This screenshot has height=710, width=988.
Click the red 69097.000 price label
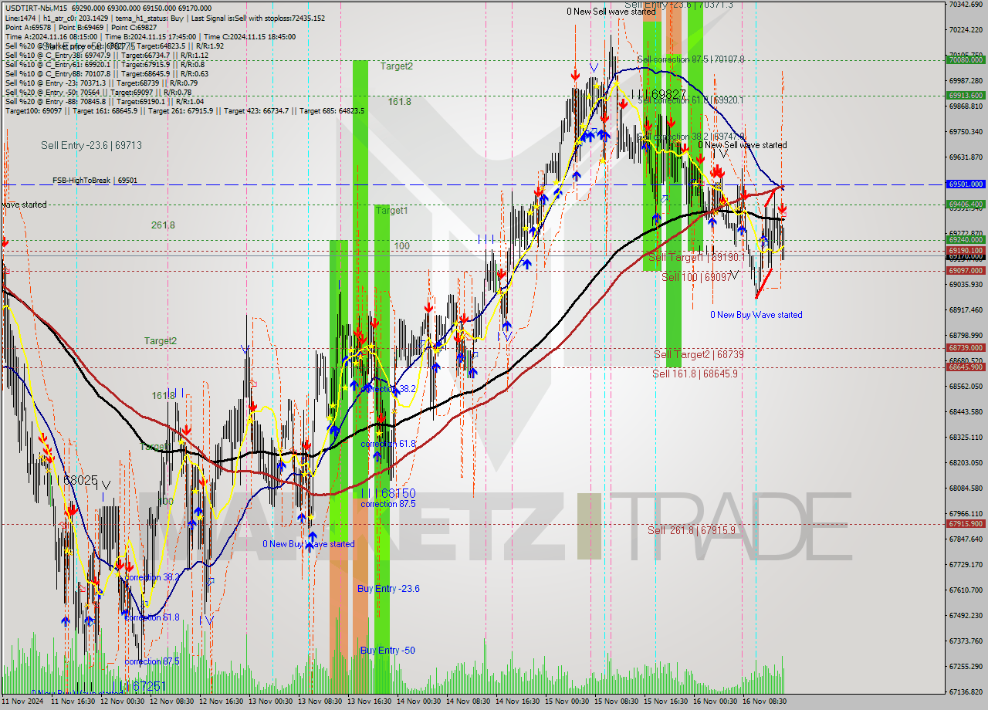coord(966,271)
